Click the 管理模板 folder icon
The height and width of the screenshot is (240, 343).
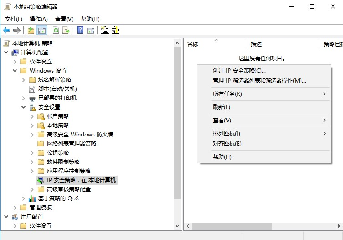pos(23,208)
